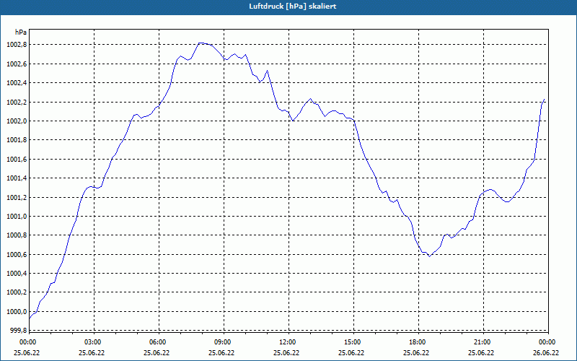Pick the y-axis value "1001,8"
The image size is (577, 361).
point(17,140)
